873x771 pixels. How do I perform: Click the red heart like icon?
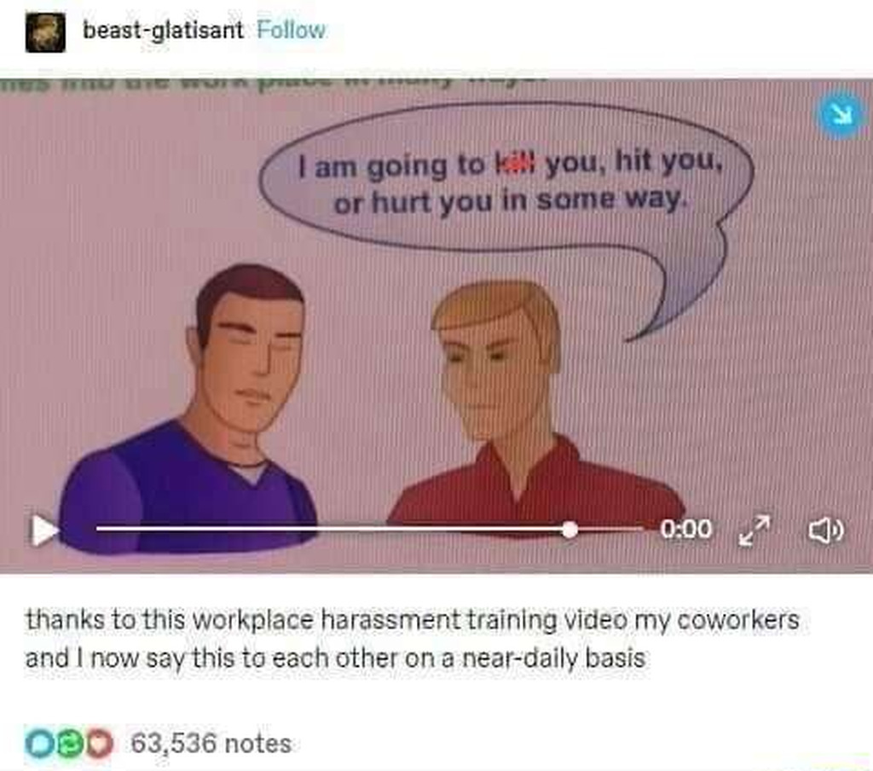[98, 743]
